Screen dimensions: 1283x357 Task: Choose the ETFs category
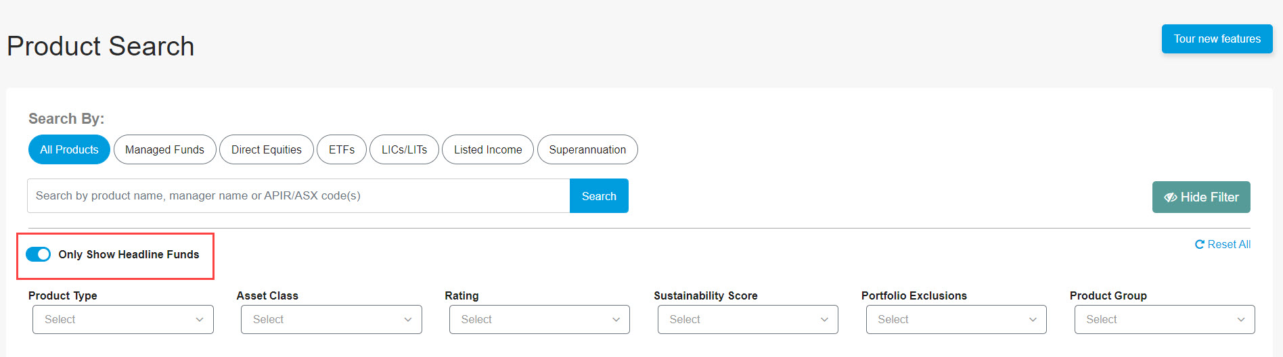click(342, 149)
